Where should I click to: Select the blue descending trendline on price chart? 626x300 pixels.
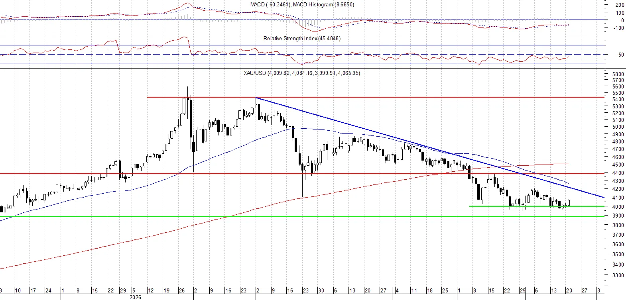(430, 147)
